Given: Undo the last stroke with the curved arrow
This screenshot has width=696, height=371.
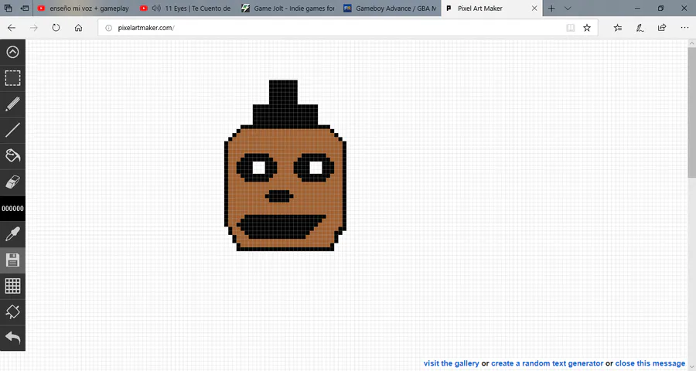Looking at the screenshot, I should click(12, 339).
